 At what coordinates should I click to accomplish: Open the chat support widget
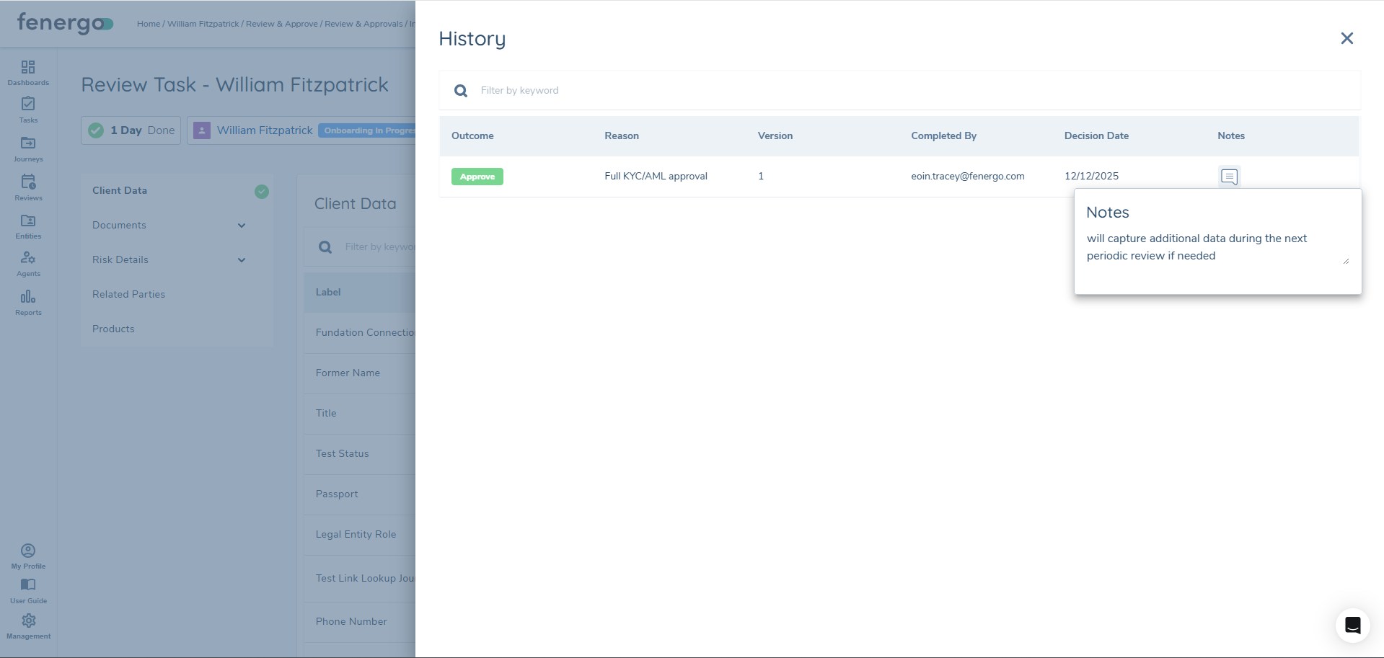click(1352, 625)
